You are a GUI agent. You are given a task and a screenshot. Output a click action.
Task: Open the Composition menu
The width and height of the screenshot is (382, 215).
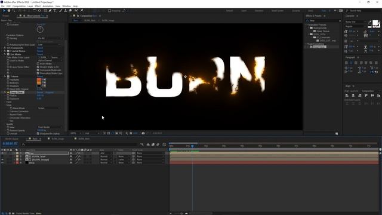point(19,6)
